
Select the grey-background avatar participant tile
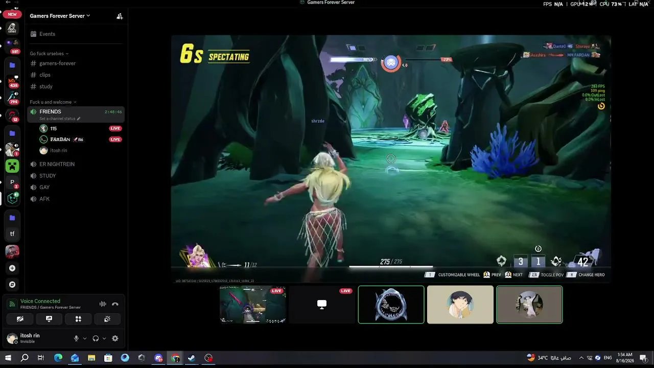(x=529, y=305)
